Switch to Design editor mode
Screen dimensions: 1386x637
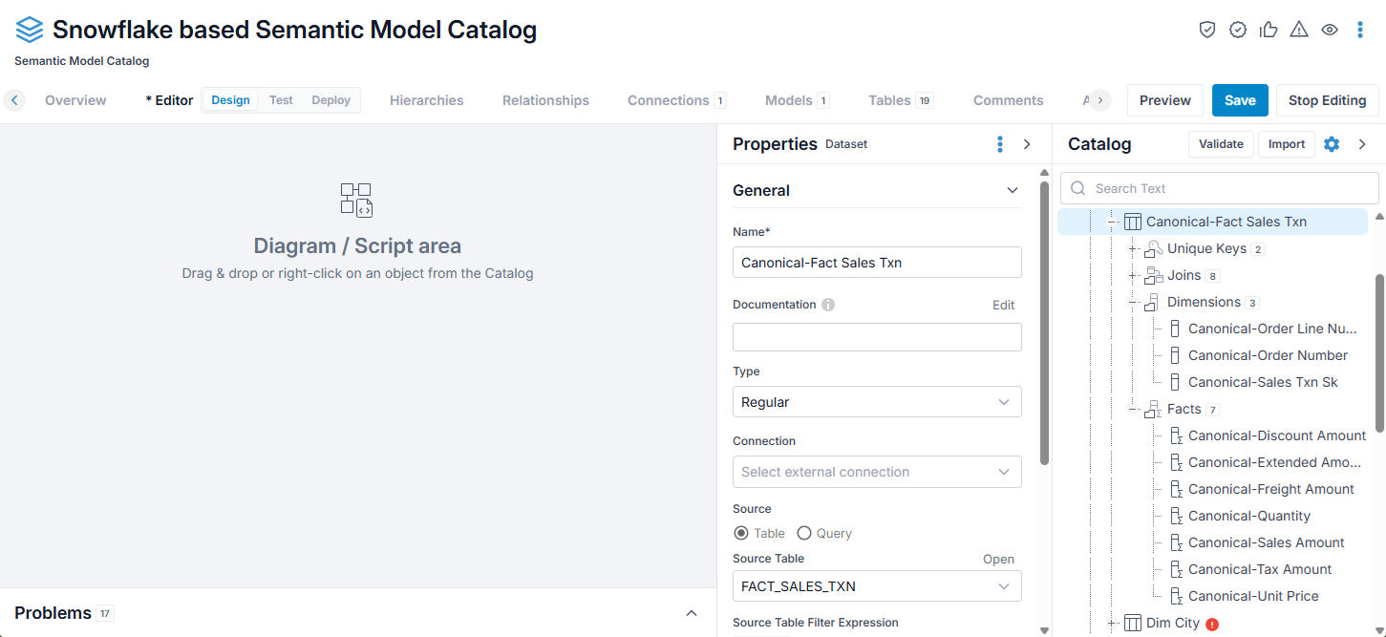(x=230, y=100)
